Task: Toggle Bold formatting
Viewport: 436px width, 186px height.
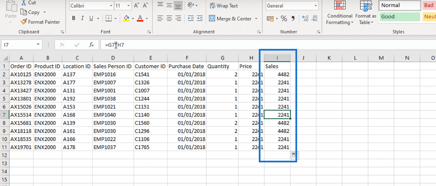Action: coord(74,18)
